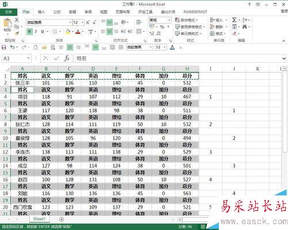Open the Sort and Filter icon
The height and width of the screenshot is (230, 288).
coord(245,20)
